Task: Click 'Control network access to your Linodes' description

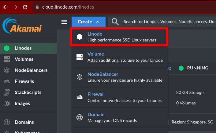Action: (125, 100)
